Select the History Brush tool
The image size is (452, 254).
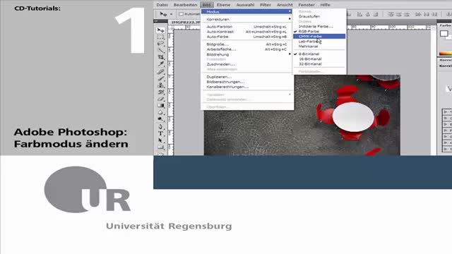(x=160, y=92)
